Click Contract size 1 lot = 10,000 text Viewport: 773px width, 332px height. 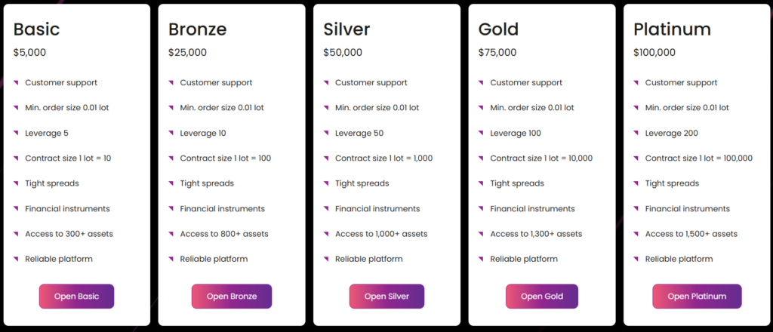pyautogui.click(x=541, y=158)
